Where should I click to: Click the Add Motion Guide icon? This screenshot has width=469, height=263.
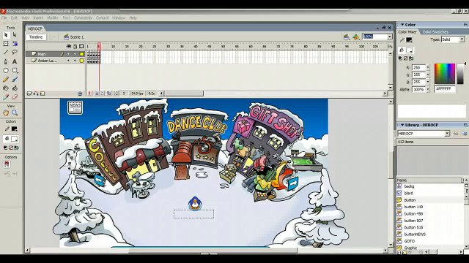tap(36, 94)
